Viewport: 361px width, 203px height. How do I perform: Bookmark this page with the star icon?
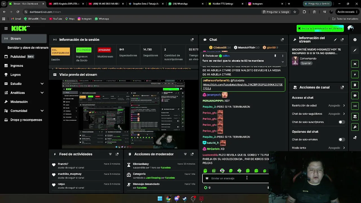tap(295, 12)
